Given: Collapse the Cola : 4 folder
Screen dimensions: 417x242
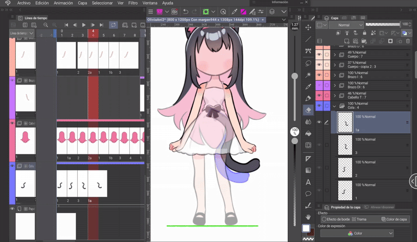Looking at the screenshot, I should tap(335, 106).
